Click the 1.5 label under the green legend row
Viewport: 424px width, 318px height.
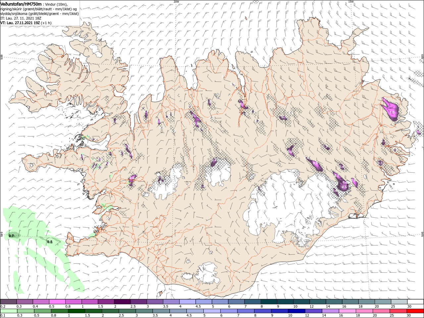coord(88,316)
